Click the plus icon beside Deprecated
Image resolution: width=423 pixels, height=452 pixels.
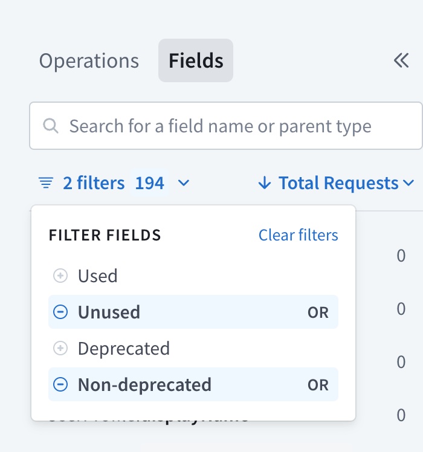pos(60,349)
